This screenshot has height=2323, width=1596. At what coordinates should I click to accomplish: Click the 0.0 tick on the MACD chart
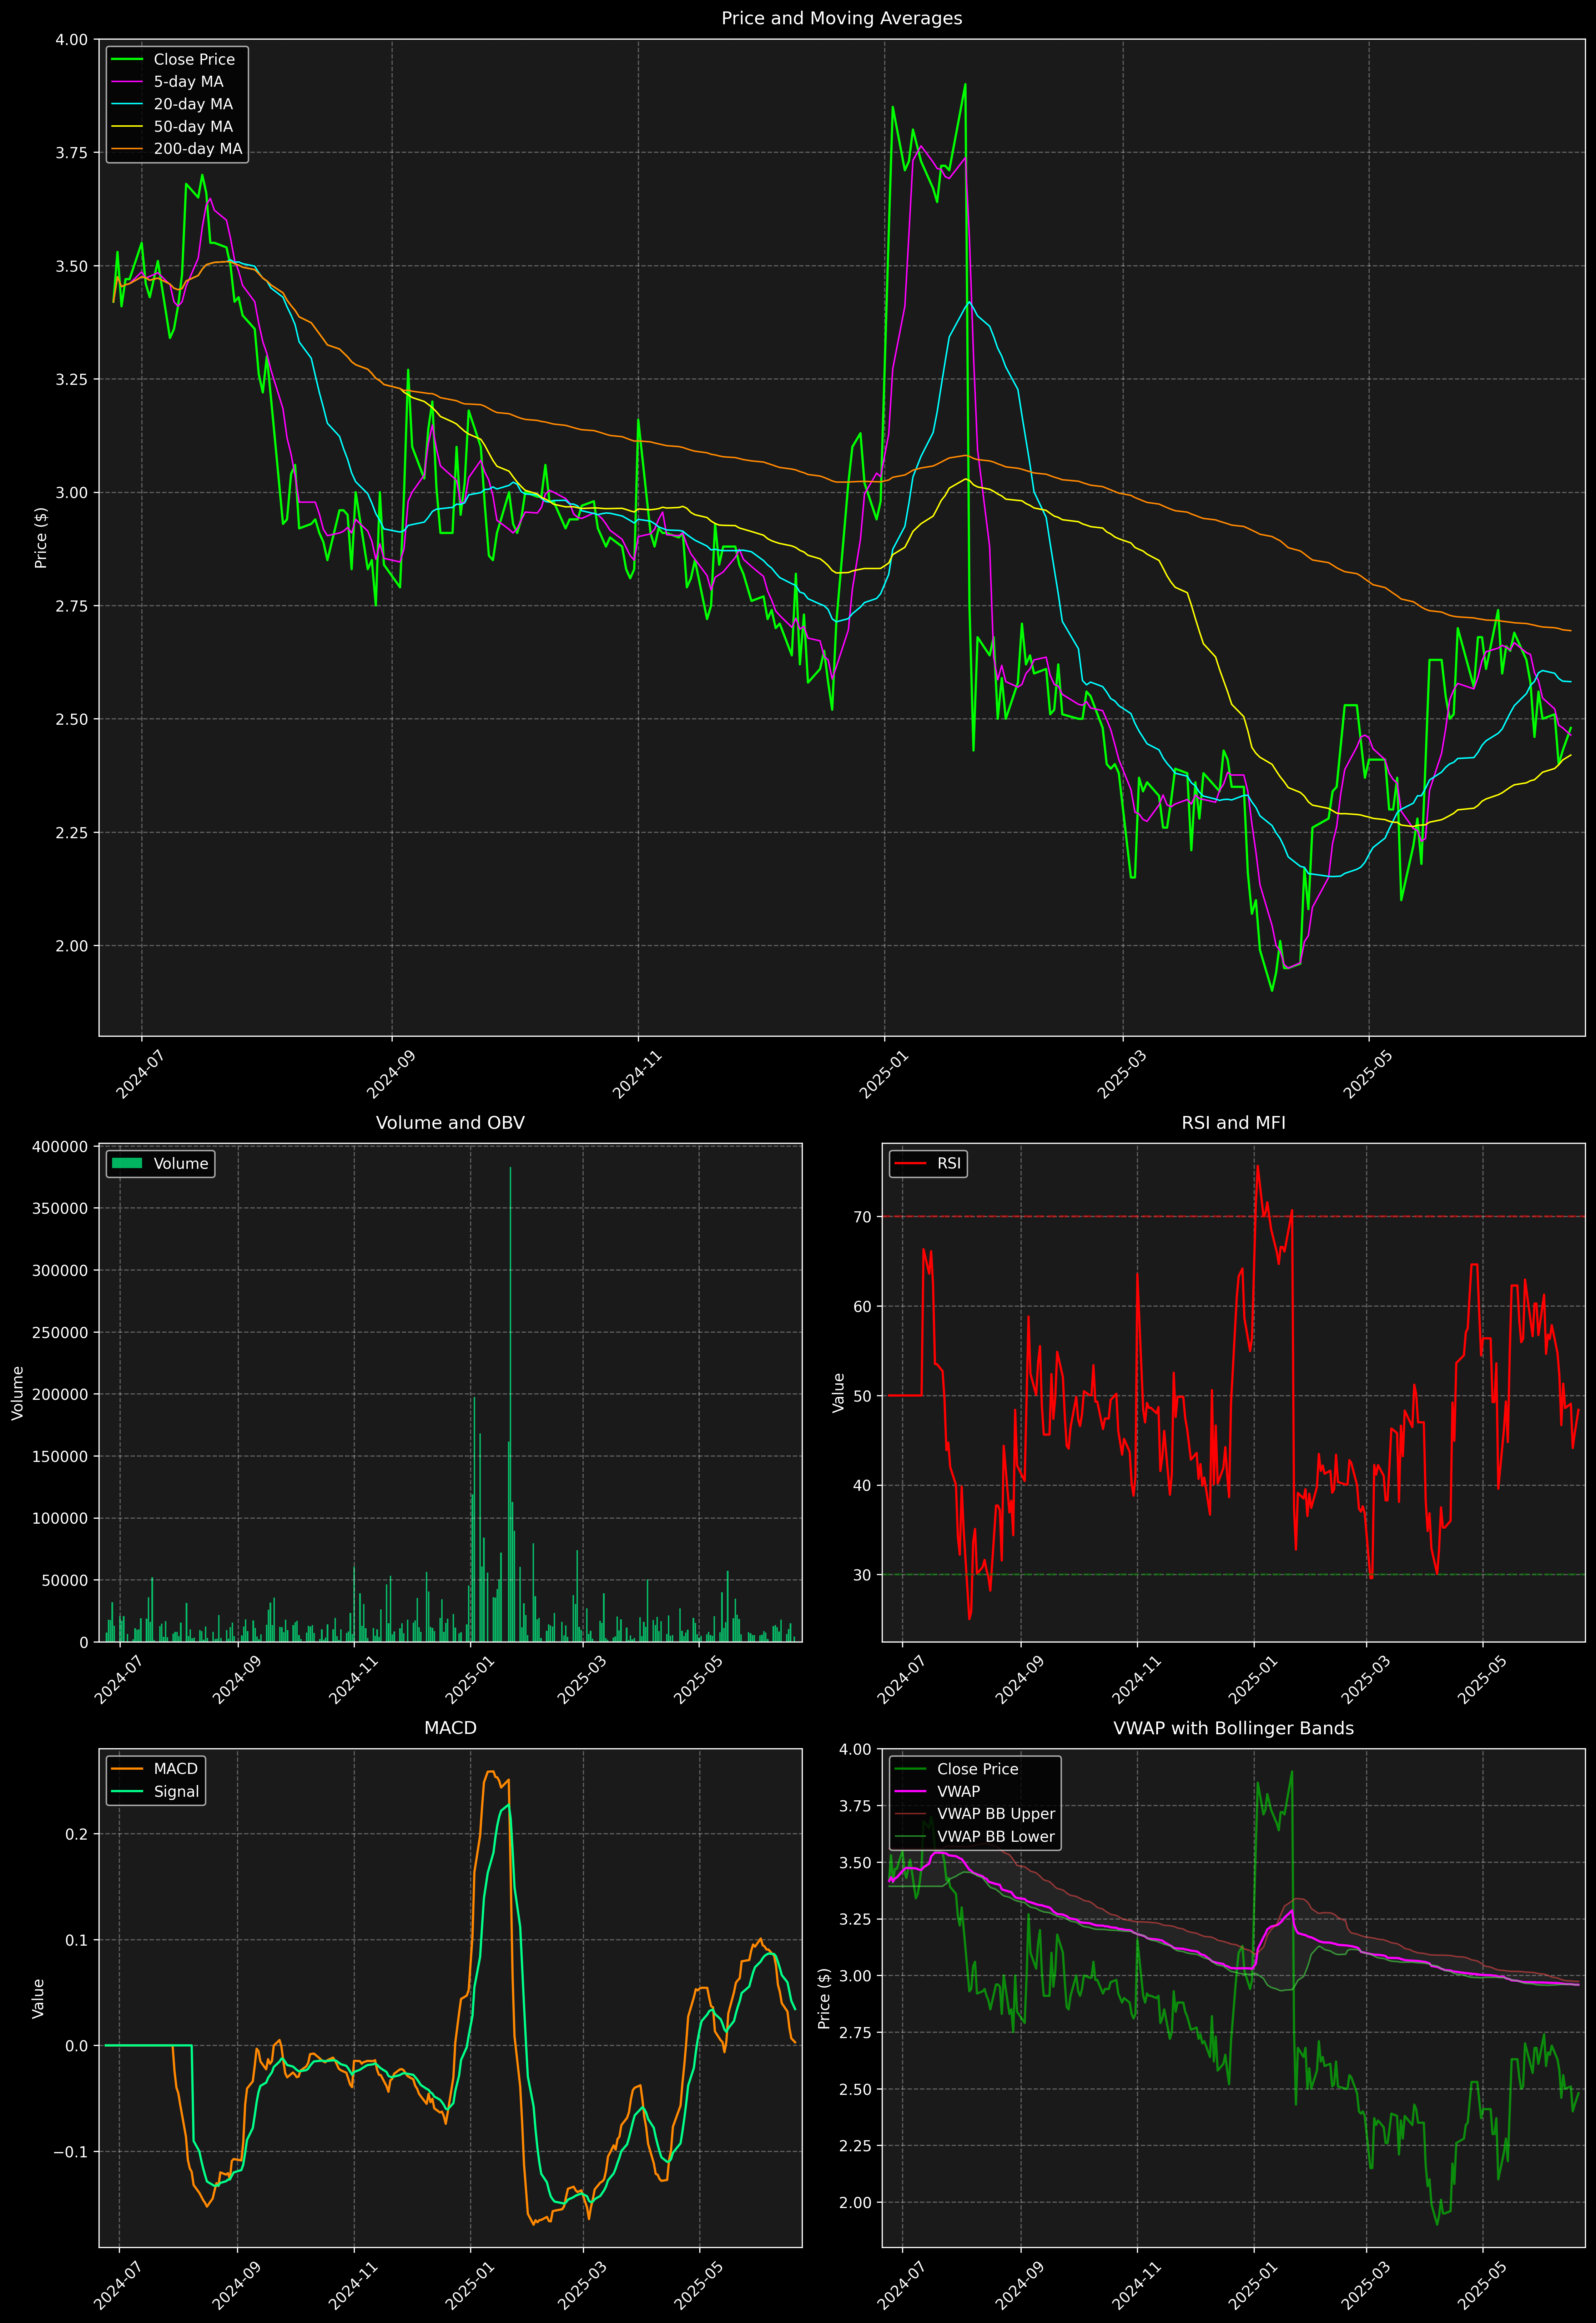(x=77, y=2046)
